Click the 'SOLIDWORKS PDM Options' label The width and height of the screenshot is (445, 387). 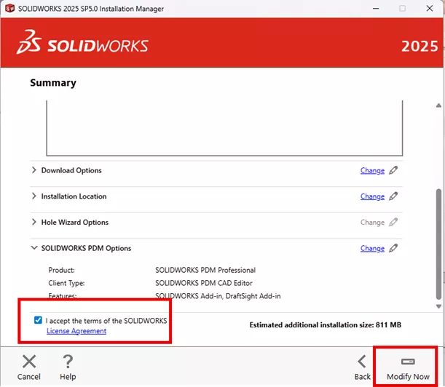[86, 248]
